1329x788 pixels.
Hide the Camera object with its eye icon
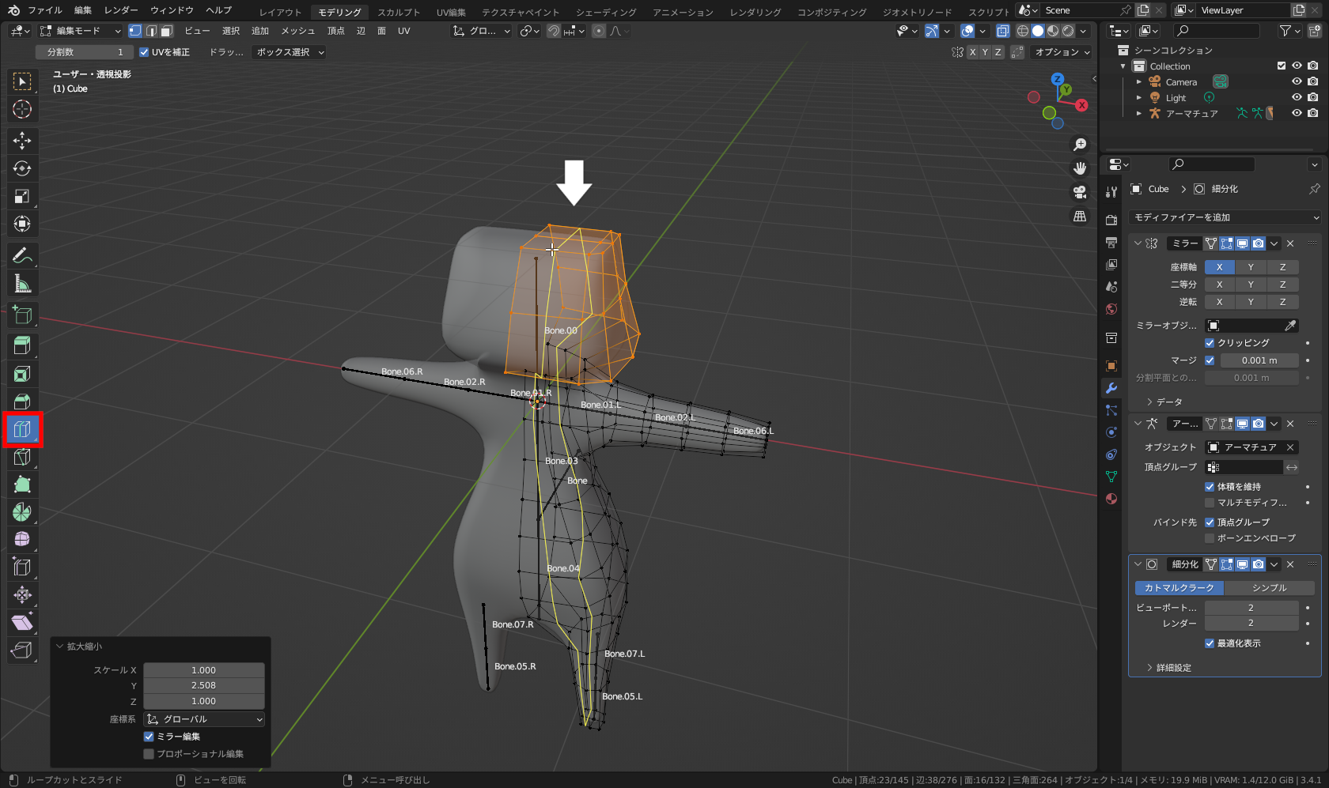[1297, 82]
